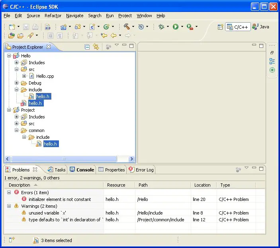This screenshot has width=280, height=248.
Task: Toggle Link with Editor in Project Explorer
Action: click(x=96, y=47)
